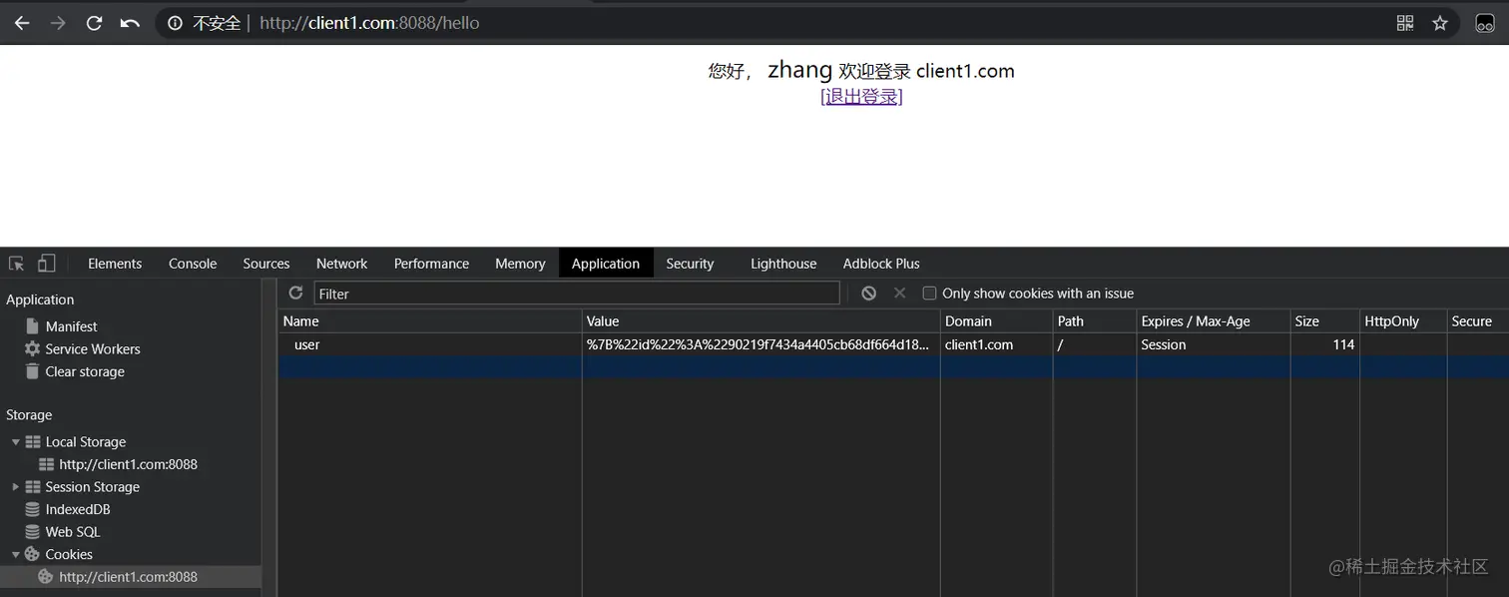Click the undo-close arrow icon beside reload
Image resolution: width=1509 pixels, height=597 pixels.
[x=130, y=23]
